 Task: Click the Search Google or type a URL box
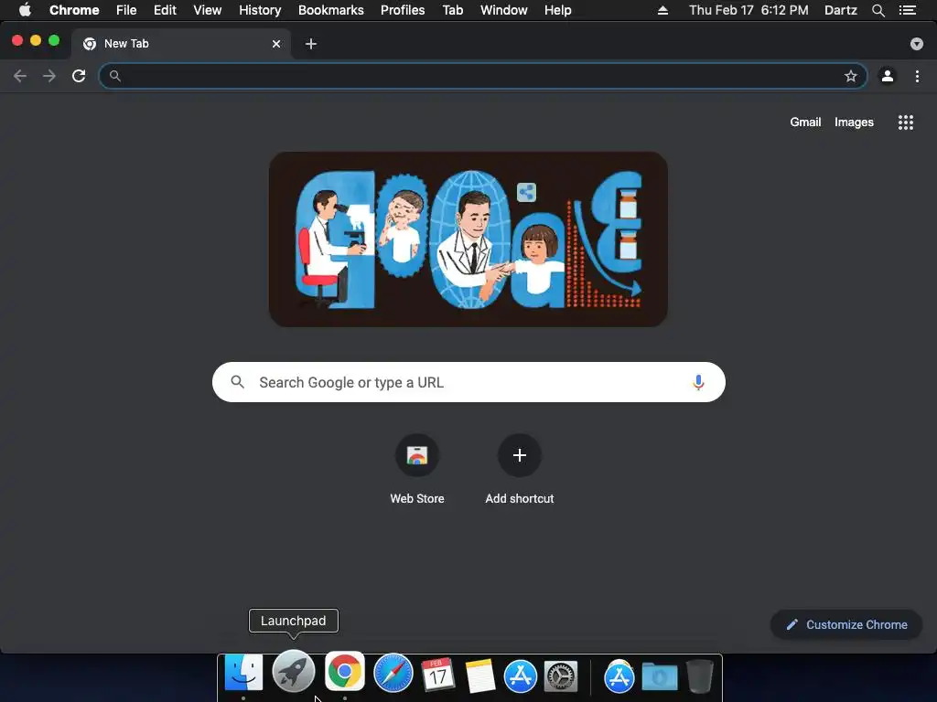(468, 382)
